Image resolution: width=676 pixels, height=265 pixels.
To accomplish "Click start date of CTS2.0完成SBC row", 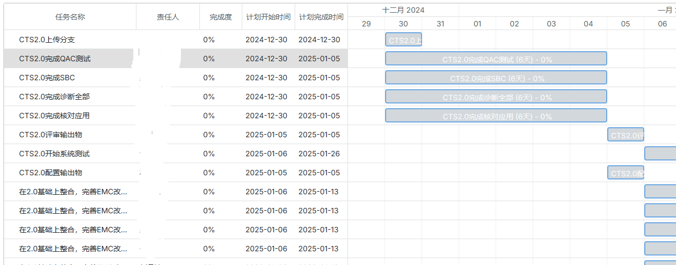I will [267, 78].
